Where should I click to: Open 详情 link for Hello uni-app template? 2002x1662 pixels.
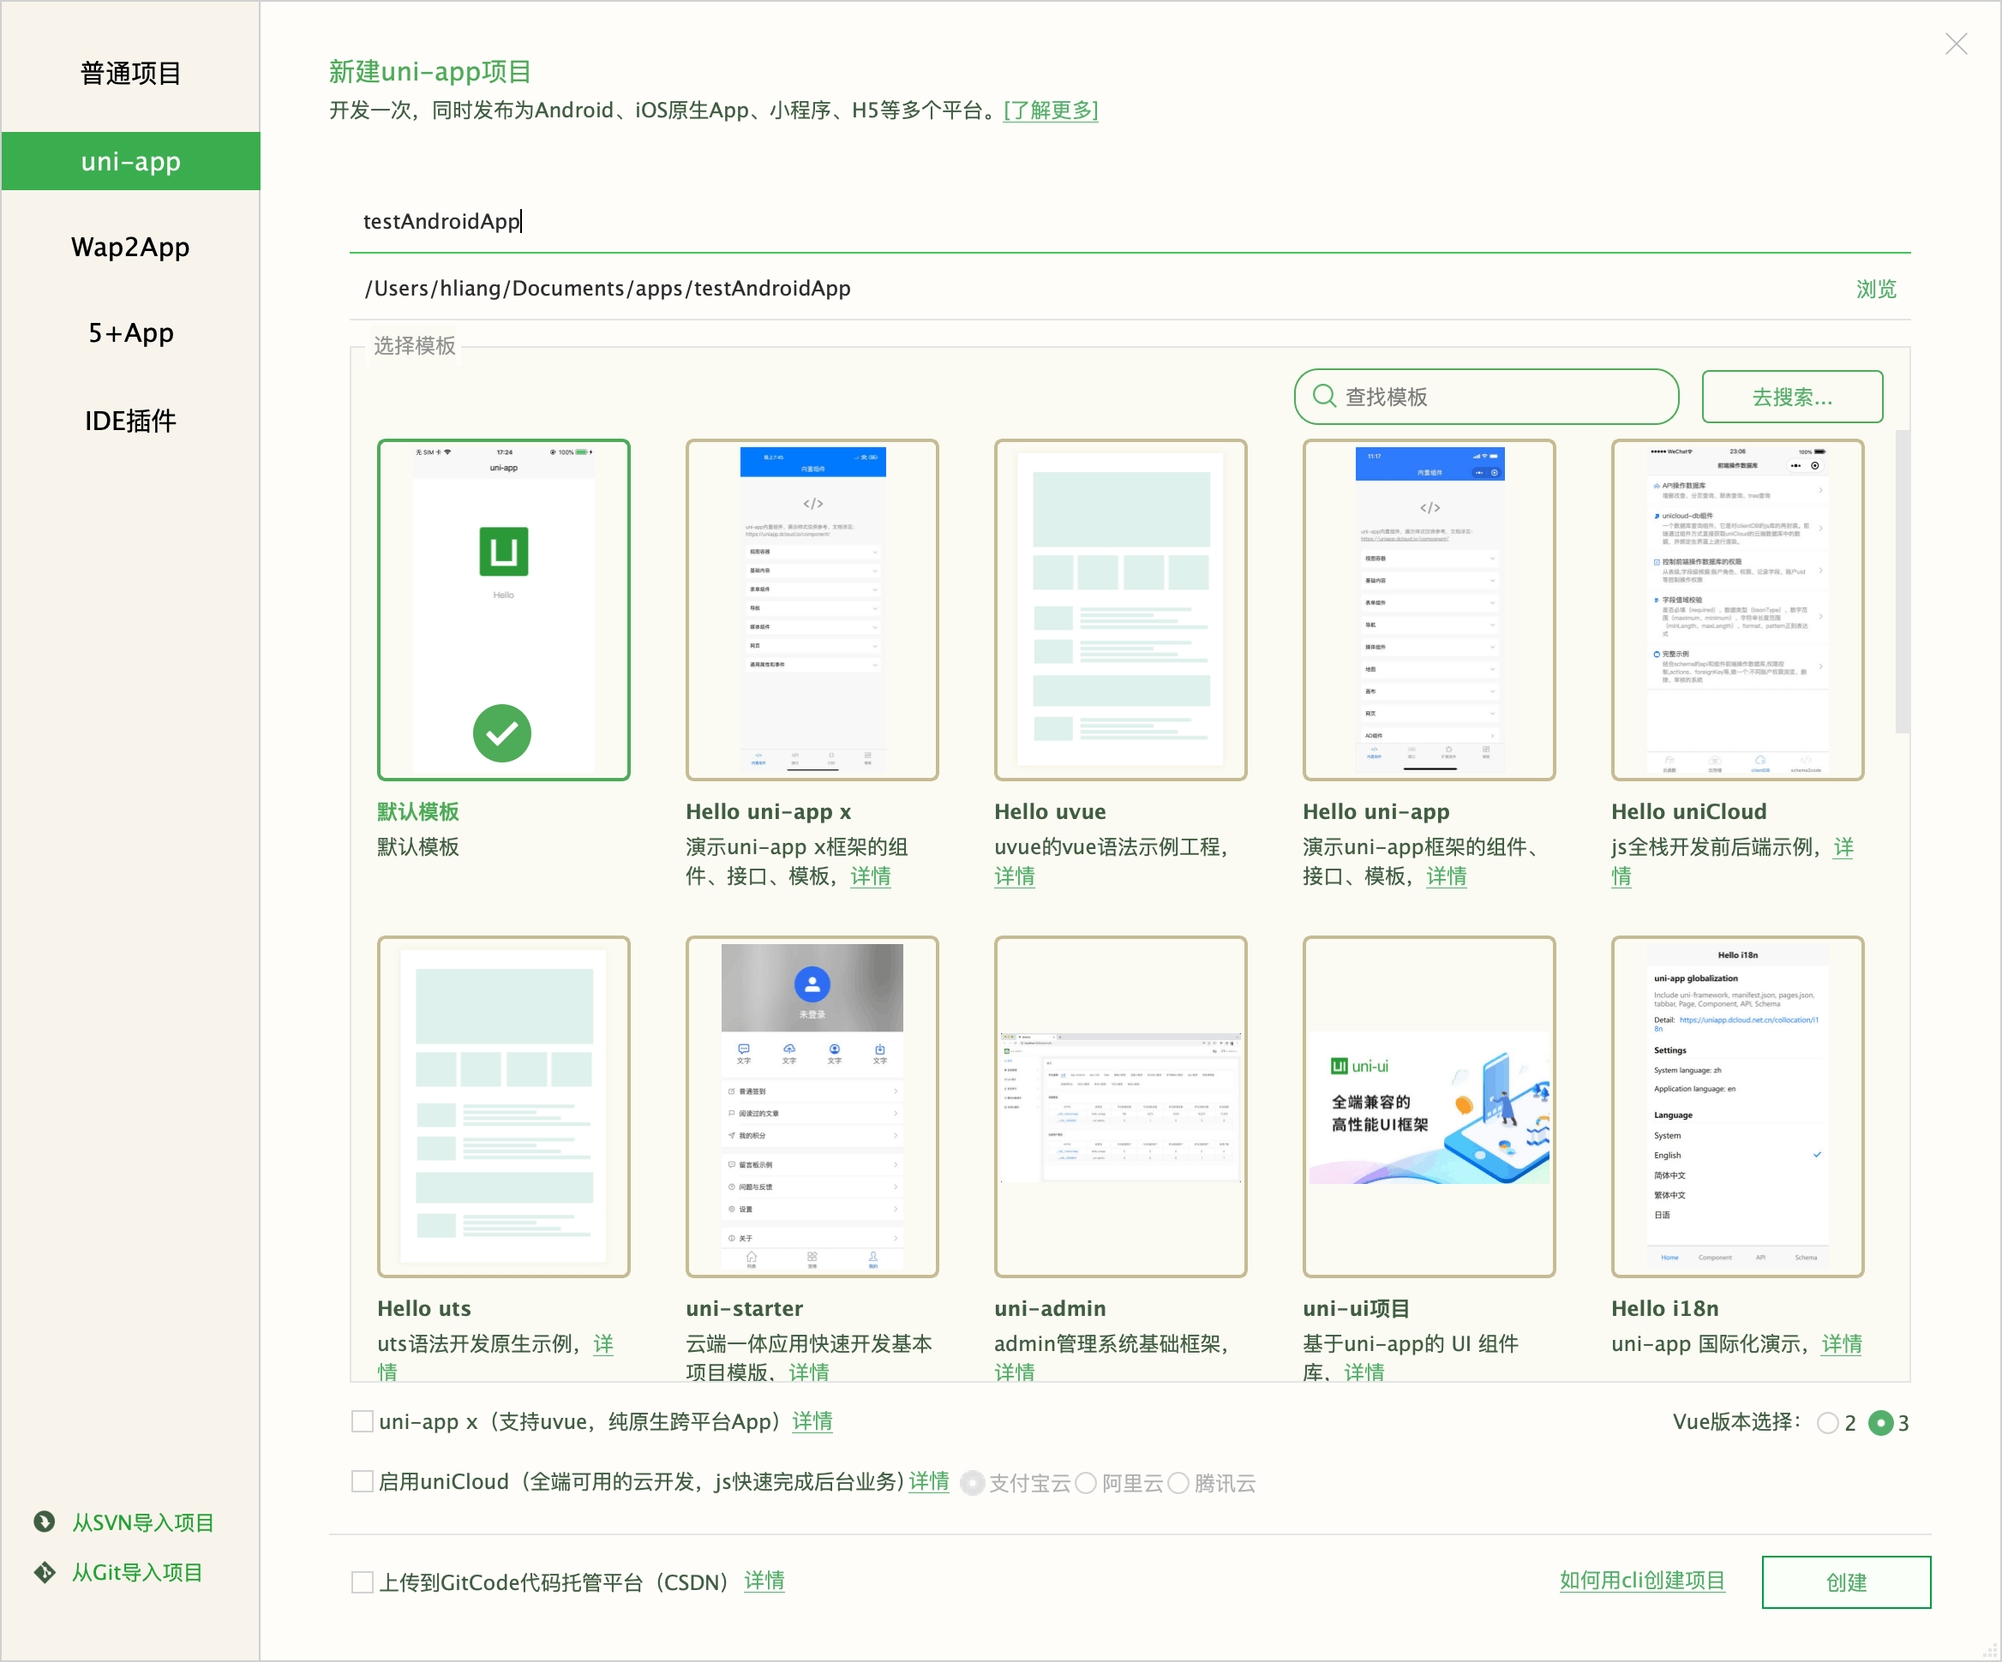1446,876
